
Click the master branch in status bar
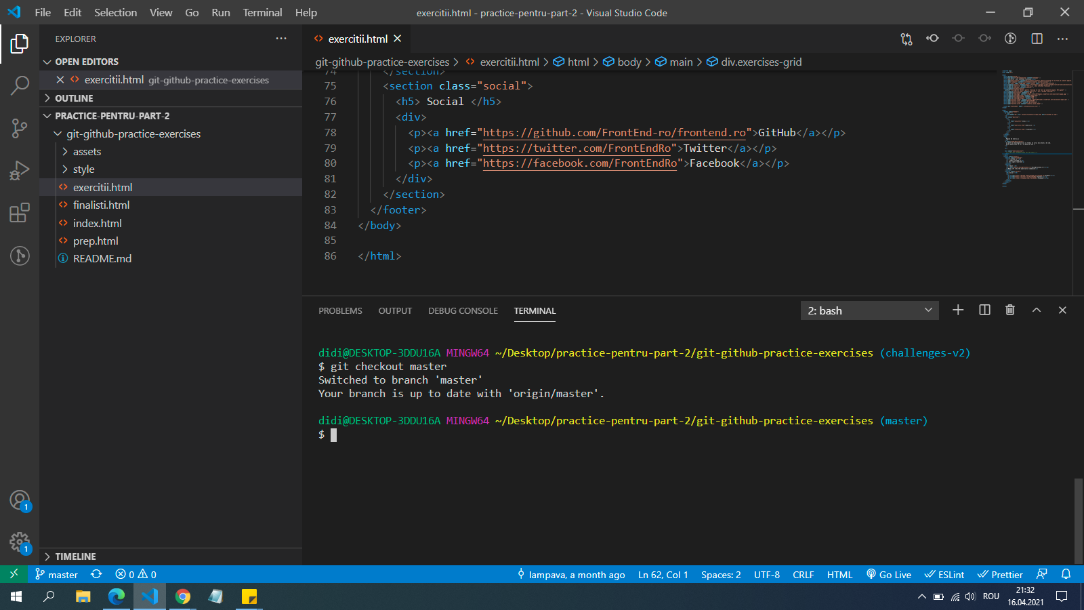point(57,575)
